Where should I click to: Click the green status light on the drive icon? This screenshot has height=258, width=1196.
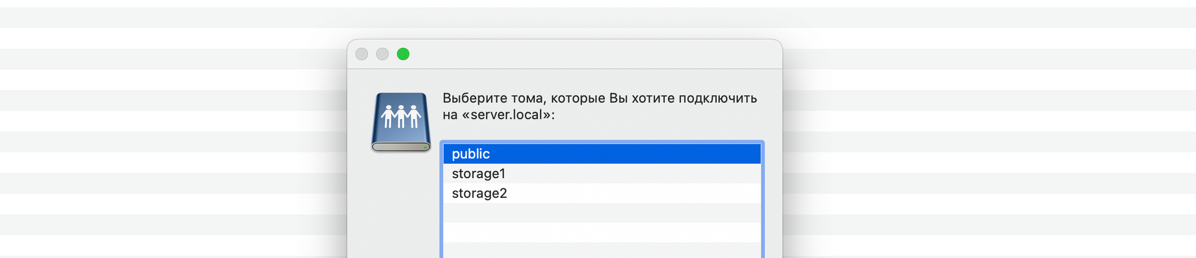(425, 146)
